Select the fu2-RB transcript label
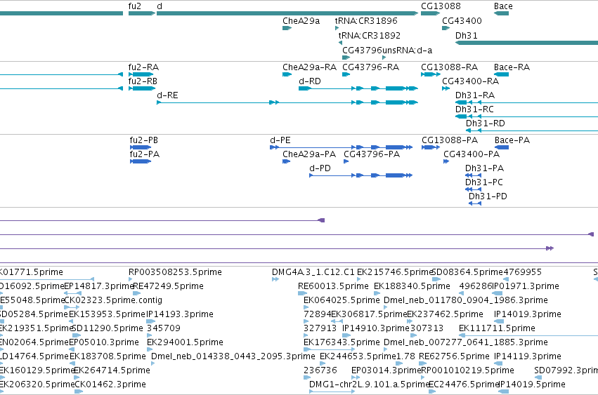The height and width of the screenshot is (395, 598). tap(143, 81)
